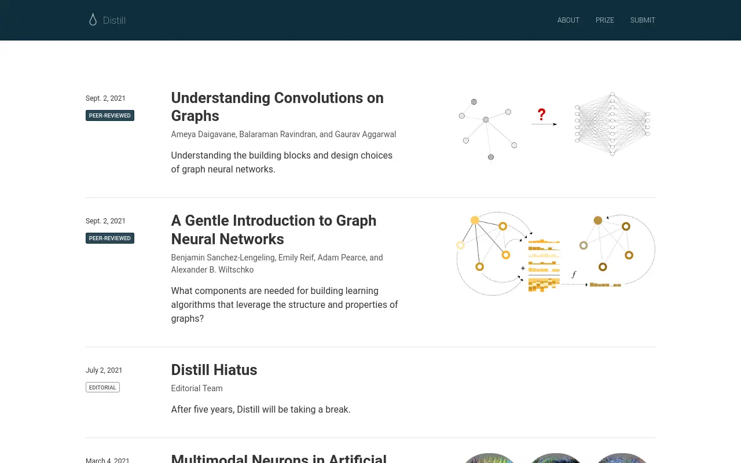Open the Submit page
Screen dimensions: 741x463
click(x=643, y=20)
